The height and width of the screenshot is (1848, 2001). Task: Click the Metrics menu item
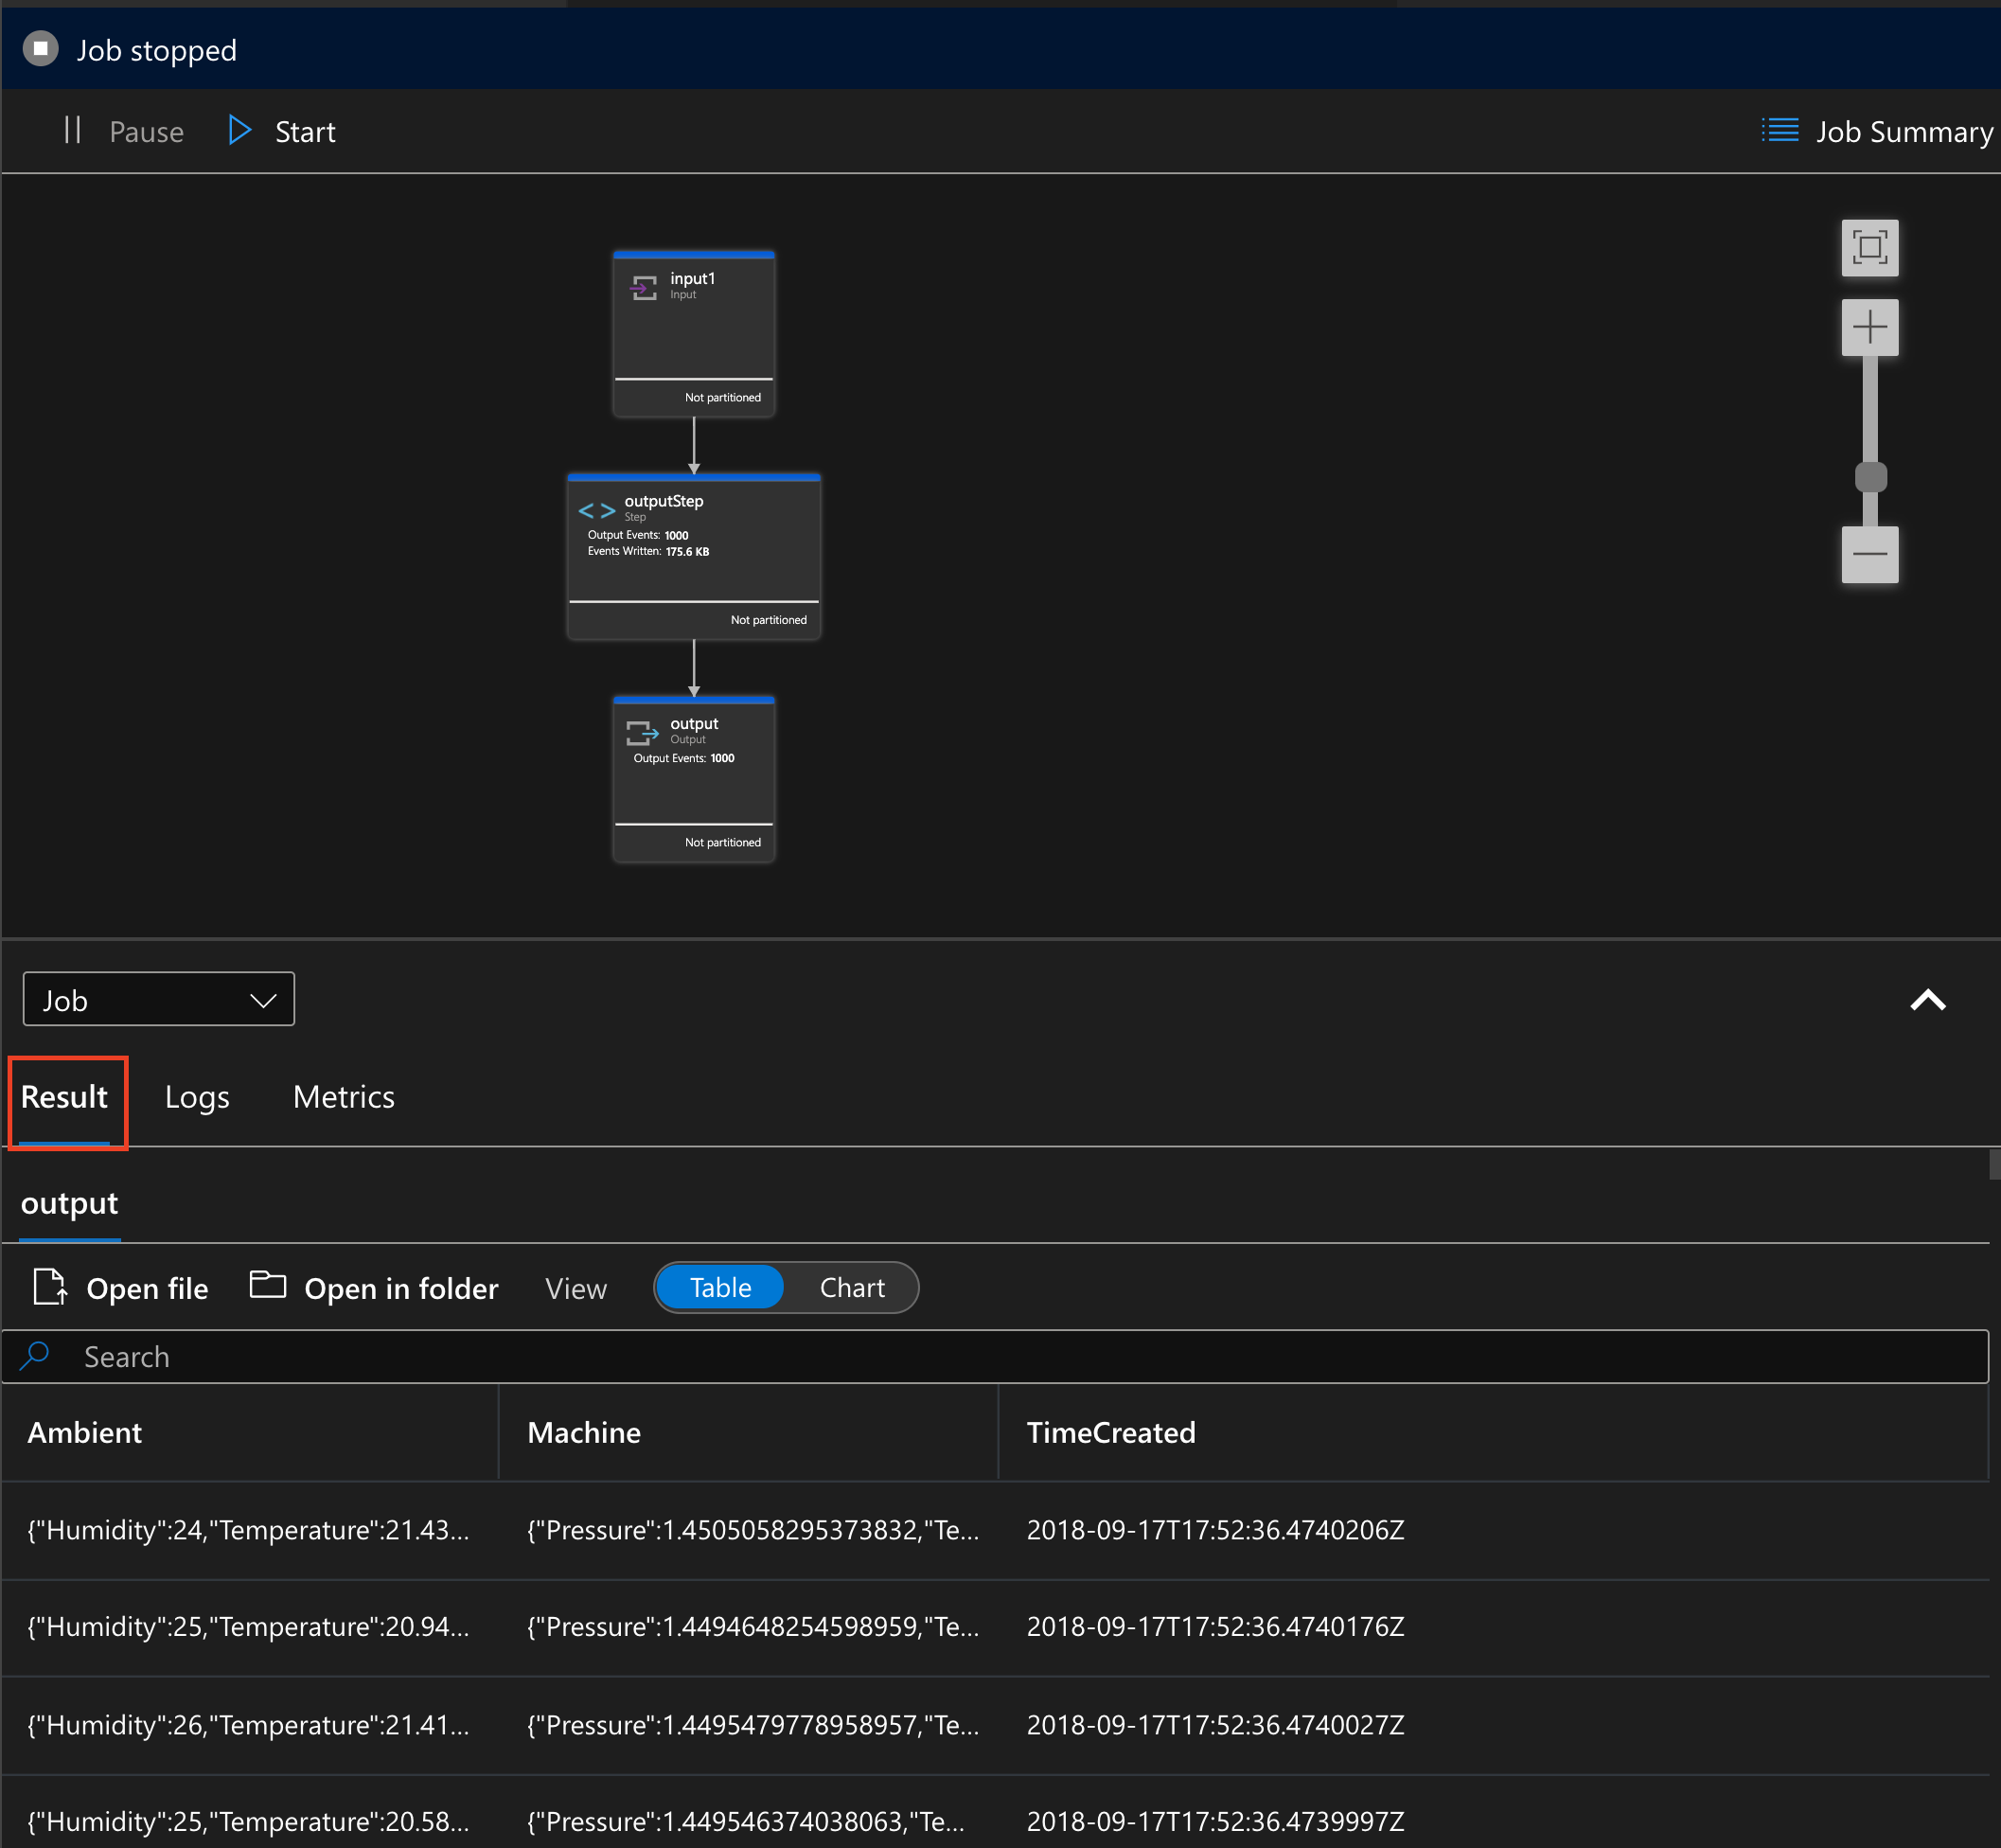pos(342,1094)
